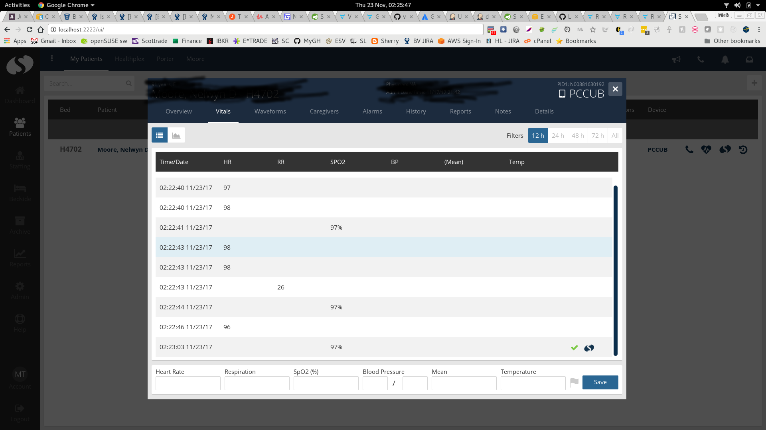Switch to the Waveforms tab
The width and height of the screenshot is (766, 430).
(270, 111)
